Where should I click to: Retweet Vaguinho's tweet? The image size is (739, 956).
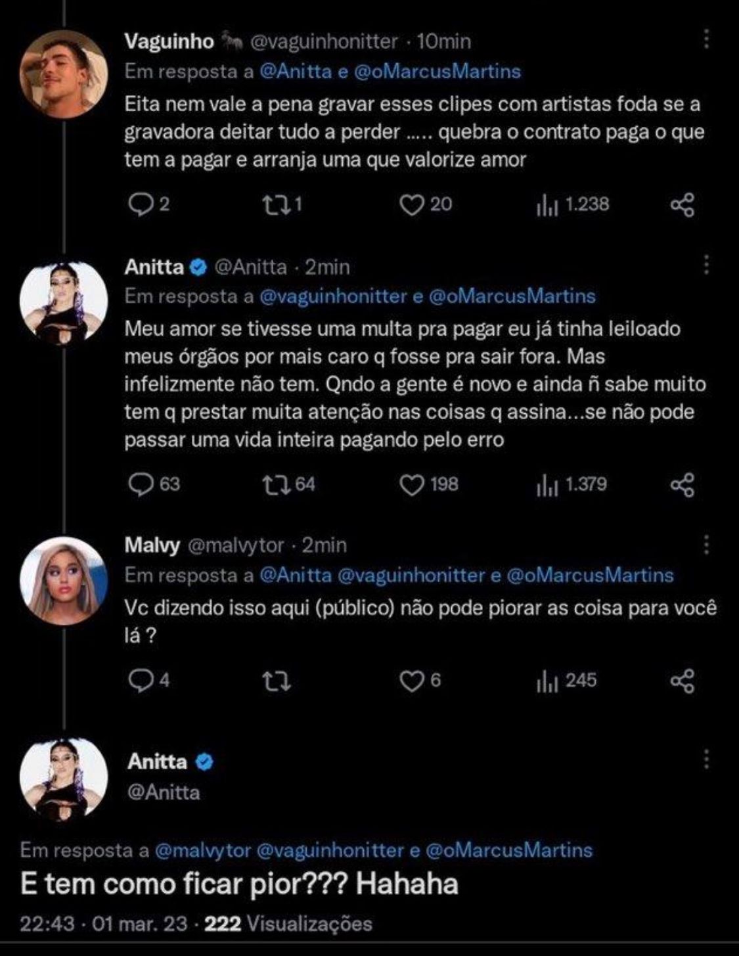coord(275,205)
